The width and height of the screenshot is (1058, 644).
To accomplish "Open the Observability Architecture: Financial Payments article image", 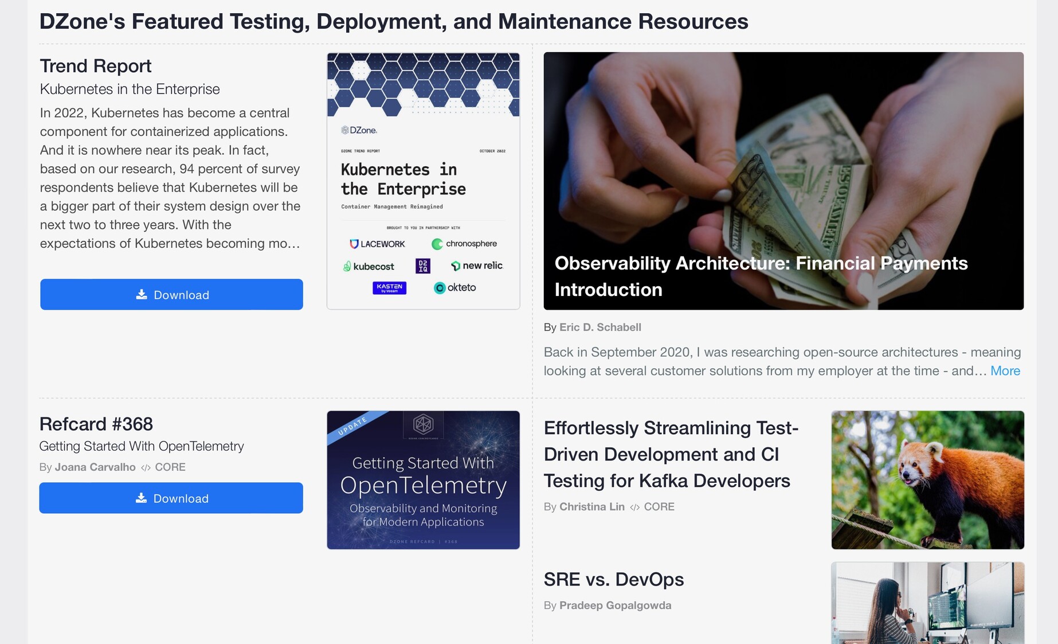I will 783,181.
